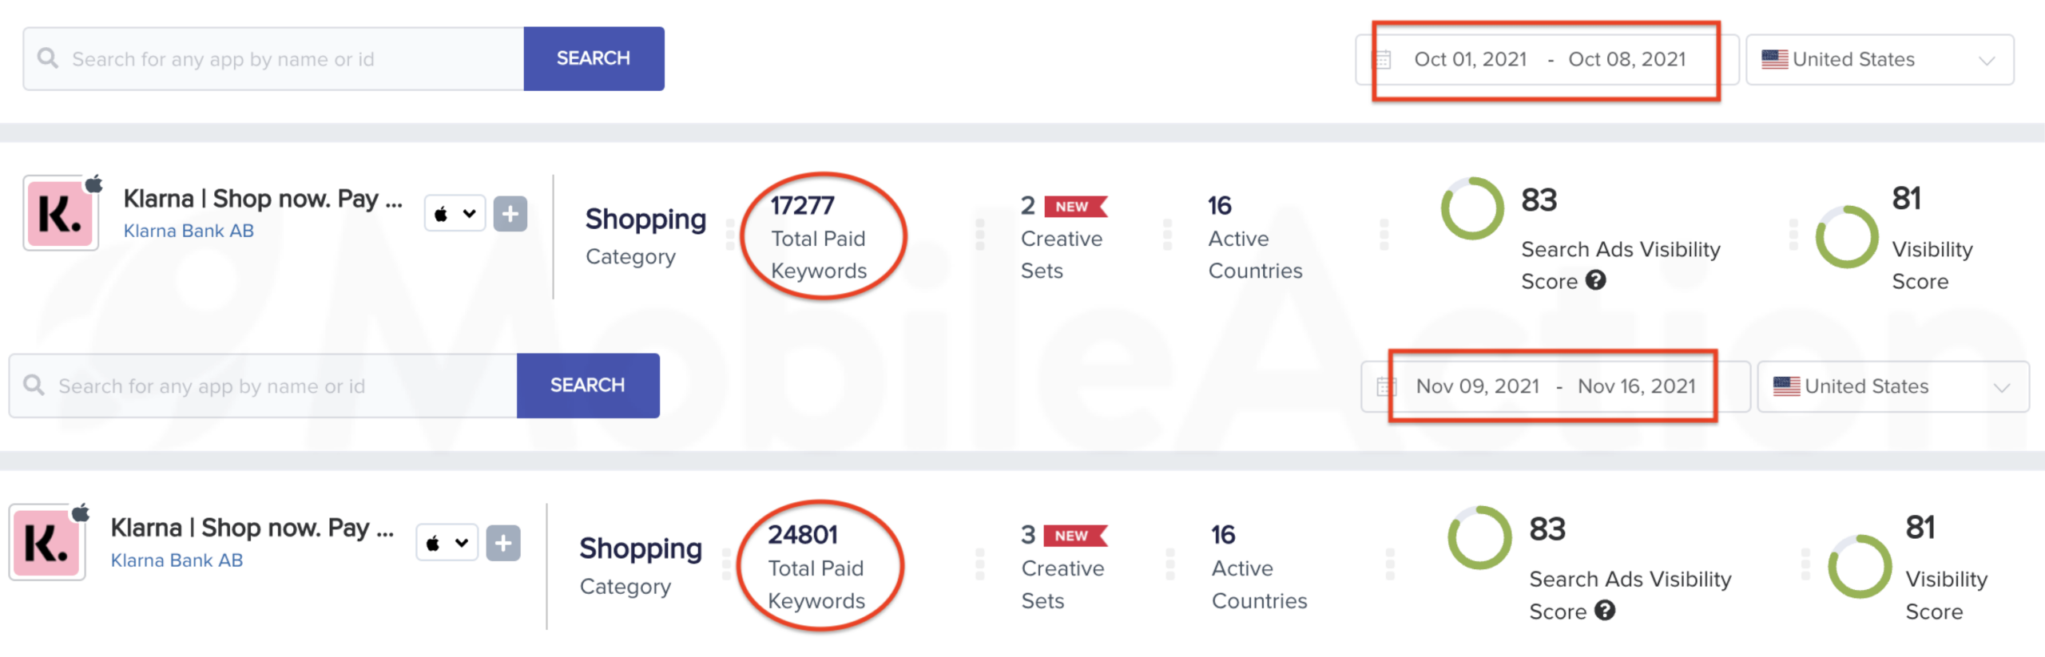Click the bottom SEARCH button
The image size is (2045, 657).
click(588, 386)
